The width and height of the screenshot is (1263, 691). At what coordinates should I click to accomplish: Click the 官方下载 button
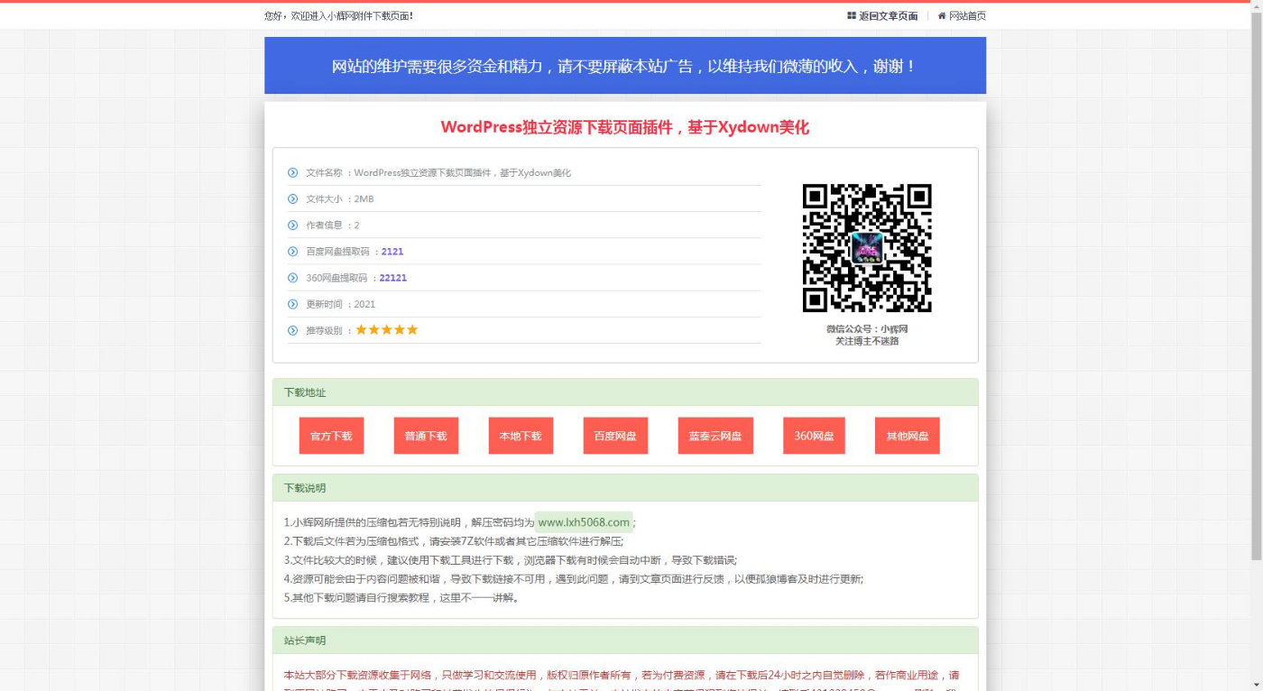pyautogui.click(x=331, y=436)
